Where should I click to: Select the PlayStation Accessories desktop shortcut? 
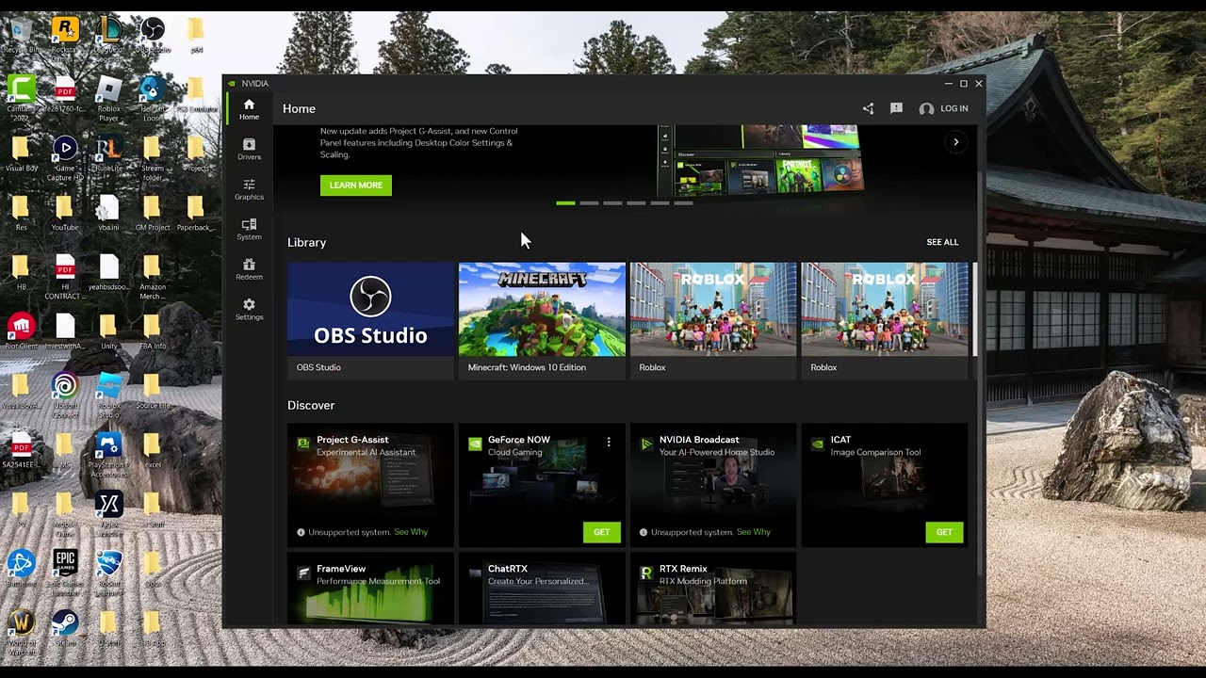[108, 454]
